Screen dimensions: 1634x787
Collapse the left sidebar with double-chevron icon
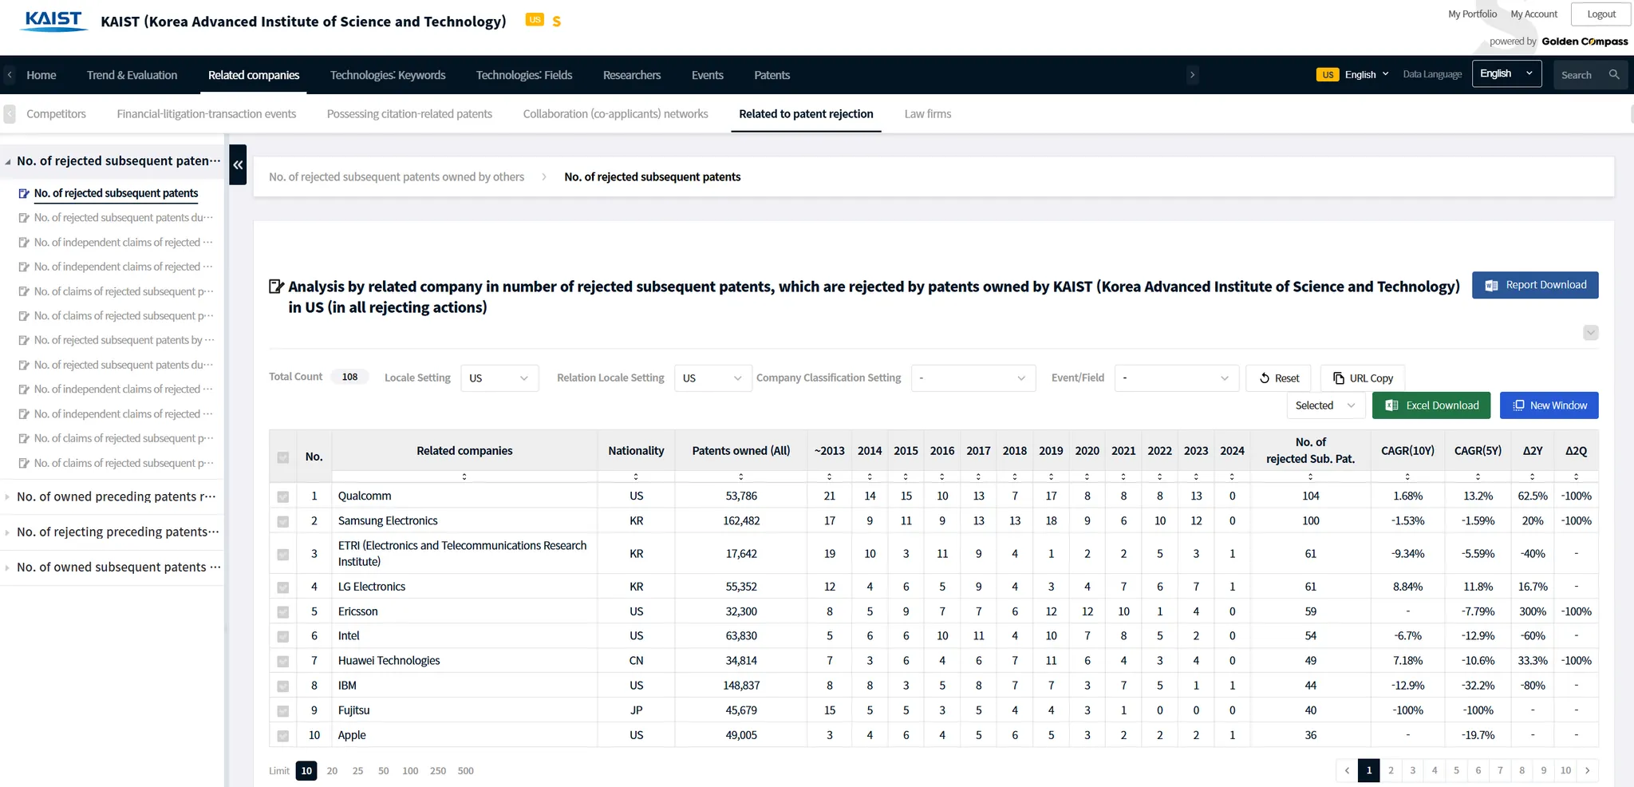[x=238, y=164]
